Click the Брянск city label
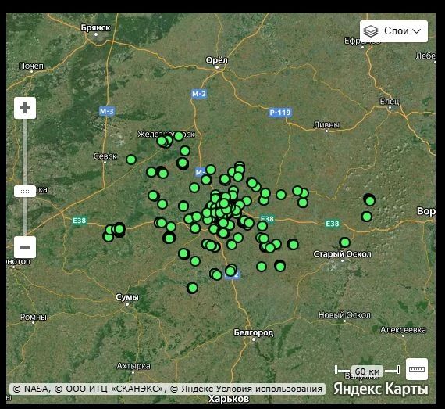Image resolution: width=445 pixels, height=409 pixels. 95,27
